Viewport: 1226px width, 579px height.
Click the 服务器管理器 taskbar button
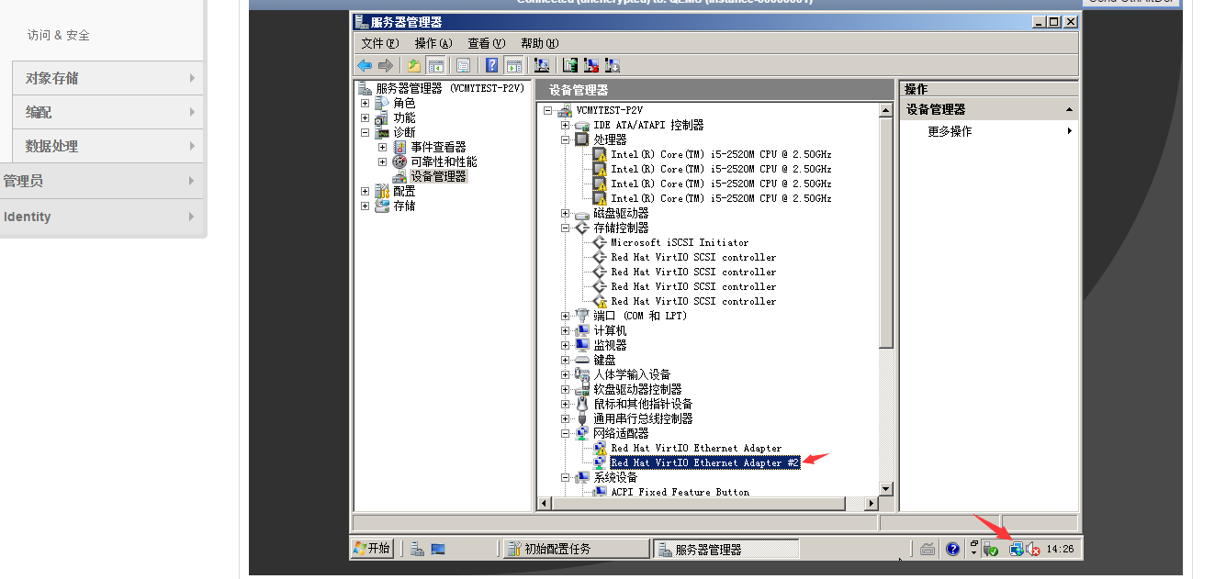click(725, 549)
